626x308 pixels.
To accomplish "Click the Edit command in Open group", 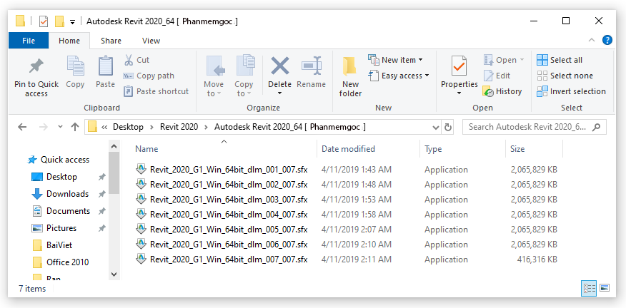I will (x=497, y=76).
